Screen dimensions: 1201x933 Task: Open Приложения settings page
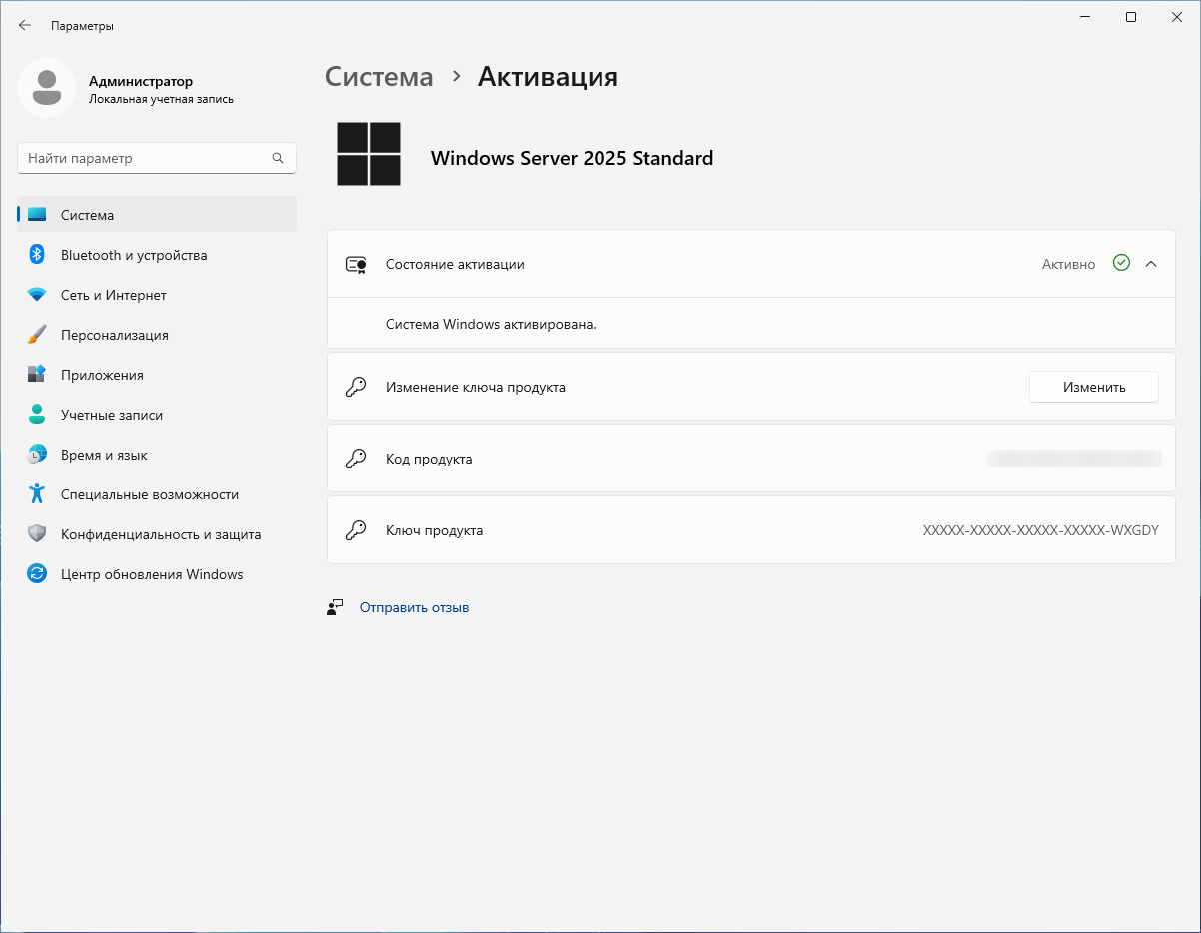pyautogui.click(x=157, y=375)
